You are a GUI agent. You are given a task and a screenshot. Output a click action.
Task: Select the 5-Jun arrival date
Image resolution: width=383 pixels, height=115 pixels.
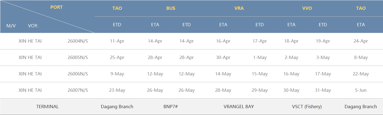(x=361, y=90)
